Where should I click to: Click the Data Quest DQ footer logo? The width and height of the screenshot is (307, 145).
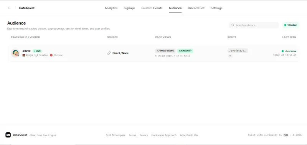pos(8,135)
